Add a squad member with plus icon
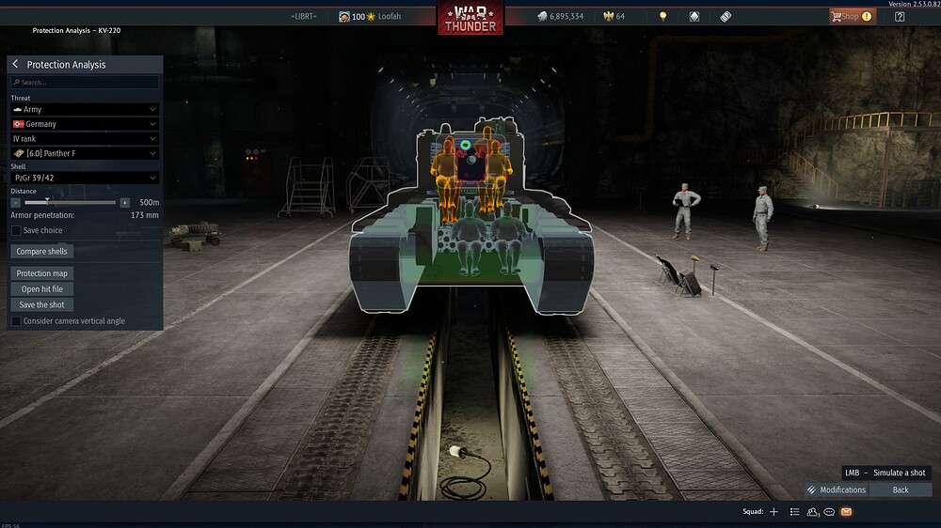941x528 pixels. tap(774, 512)
